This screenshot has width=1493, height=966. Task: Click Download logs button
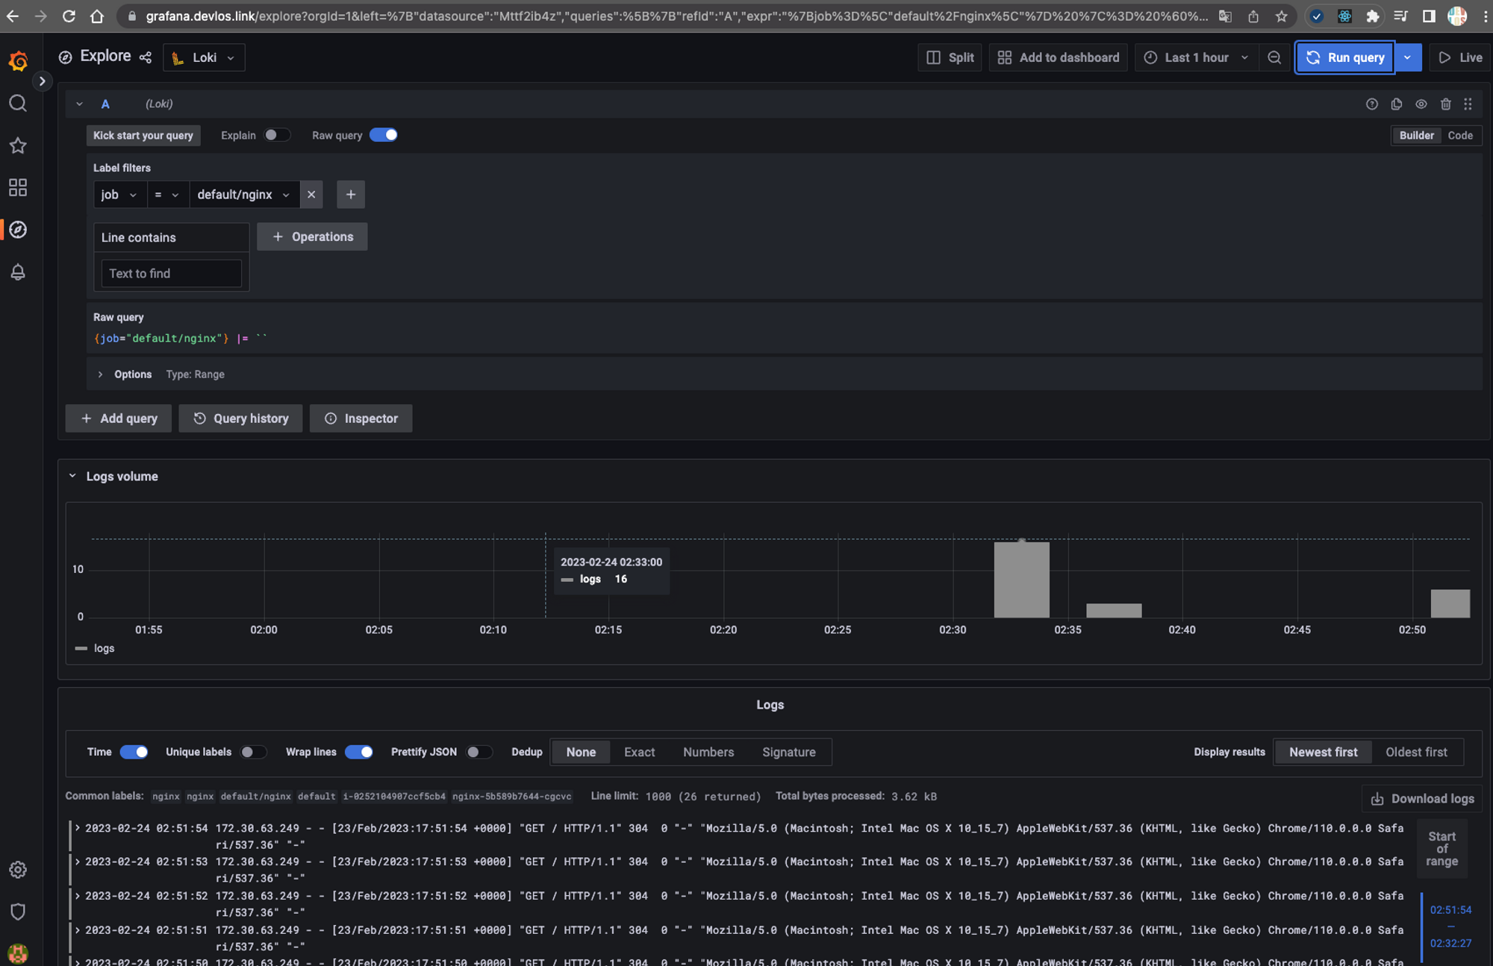pyautogui.click(x=1422, y=799)
